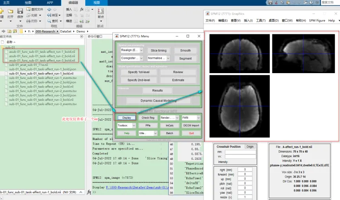The image size is (340, 200).
Task: Open 工具(T) menu in Graphics window
Action: pos(261,20)
